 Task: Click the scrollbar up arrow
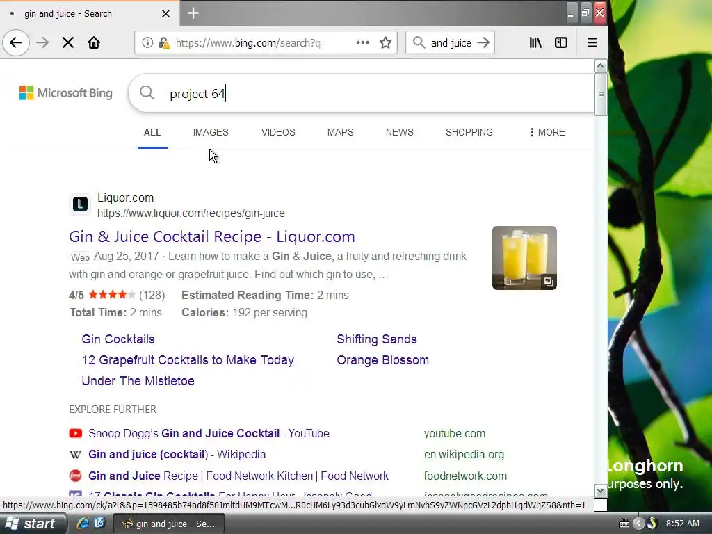pos(601,66)
